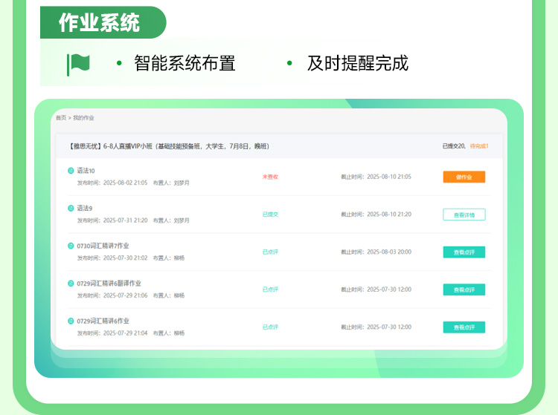Click the orange 待完成1 link
The image size is (558, 415).
click(479, 146)
